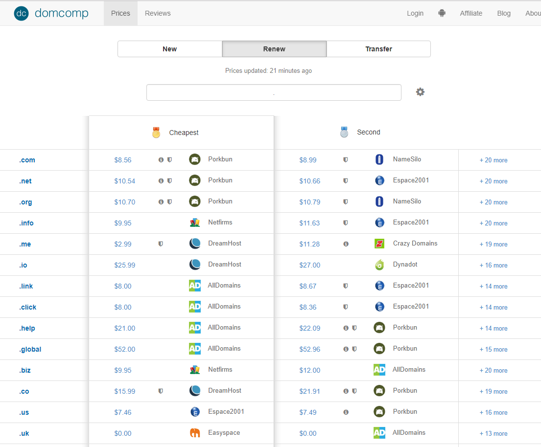Expand +16 more for .us

(494, 412)
